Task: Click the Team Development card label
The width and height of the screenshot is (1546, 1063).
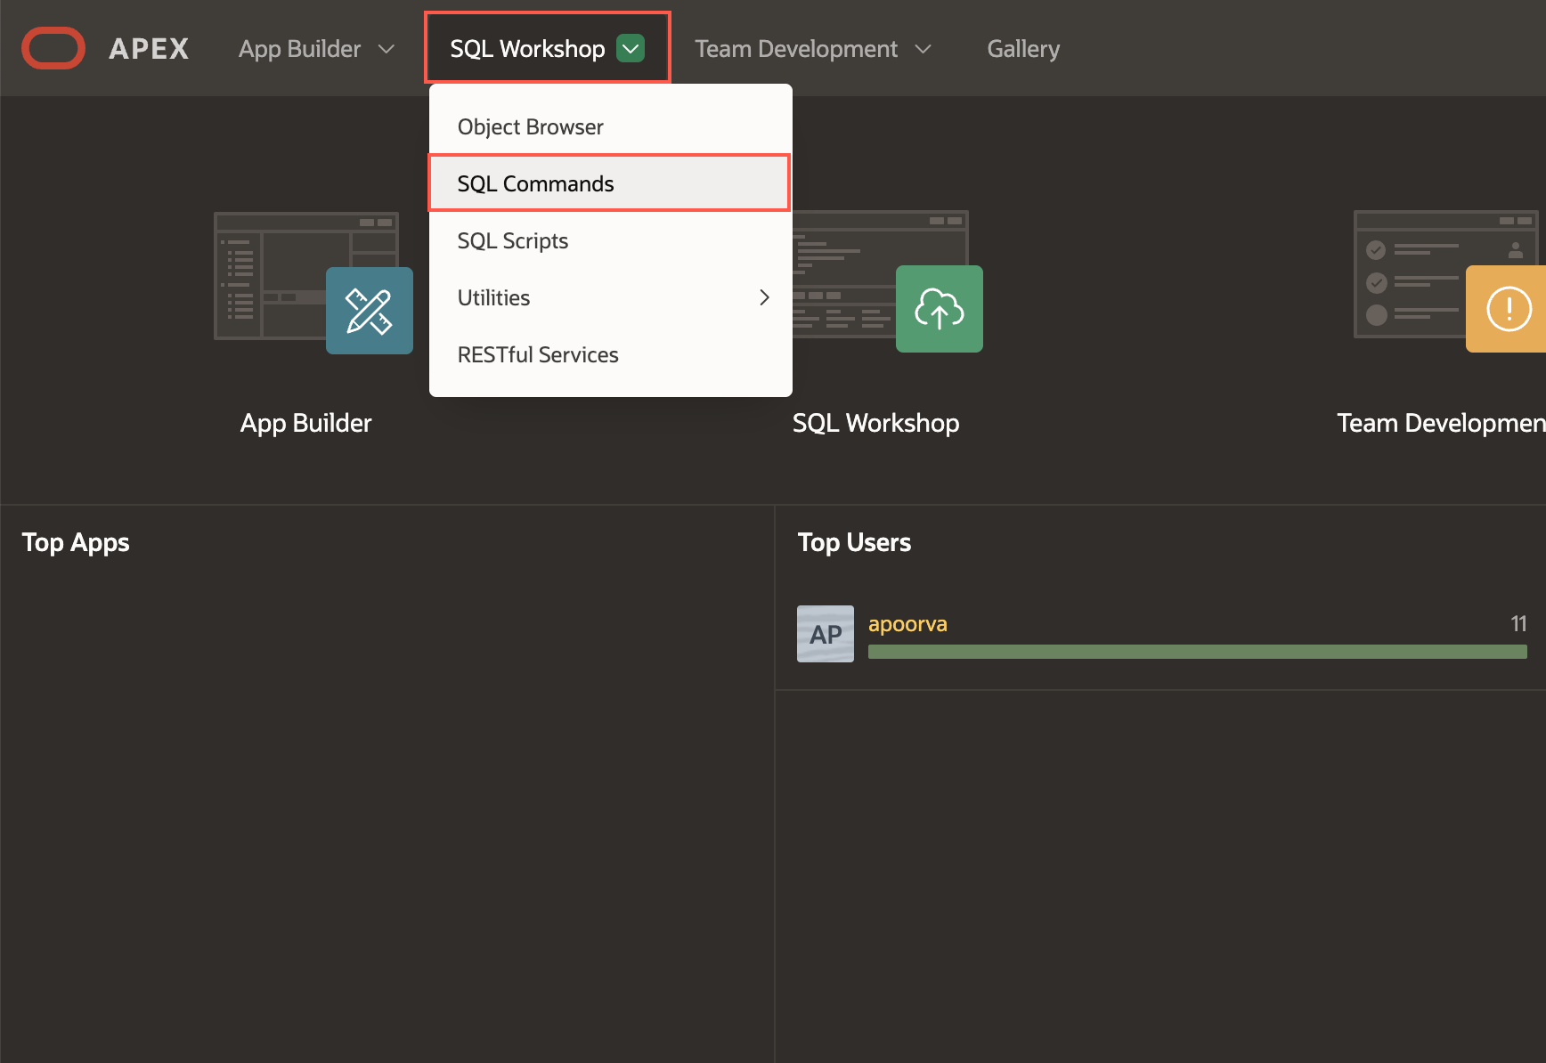Action: point(1441,423)
